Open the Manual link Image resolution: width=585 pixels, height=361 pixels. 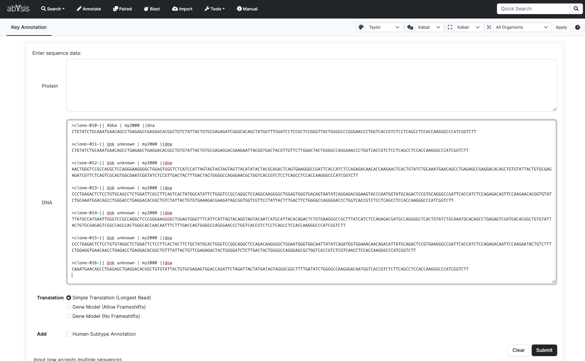(247, 9)
